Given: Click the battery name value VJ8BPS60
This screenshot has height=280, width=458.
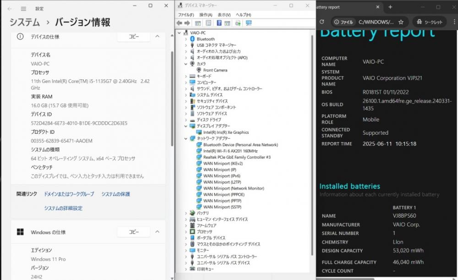Looking at the screenshot, I should coord(404,216).
